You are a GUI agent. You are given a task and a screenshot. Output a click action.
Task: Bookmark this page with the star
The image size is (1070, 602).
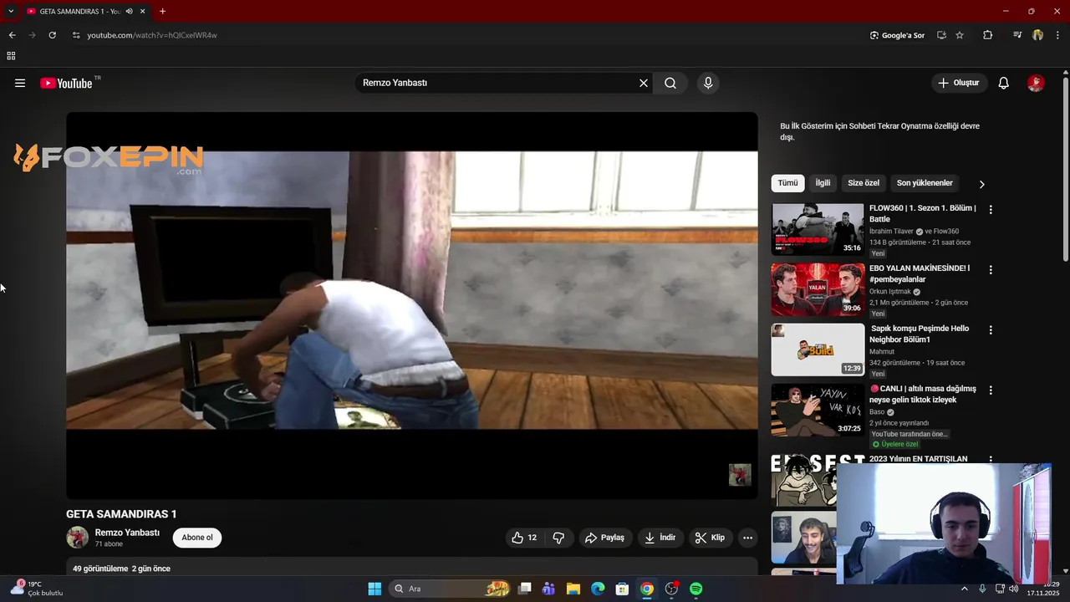pos(960,35)
